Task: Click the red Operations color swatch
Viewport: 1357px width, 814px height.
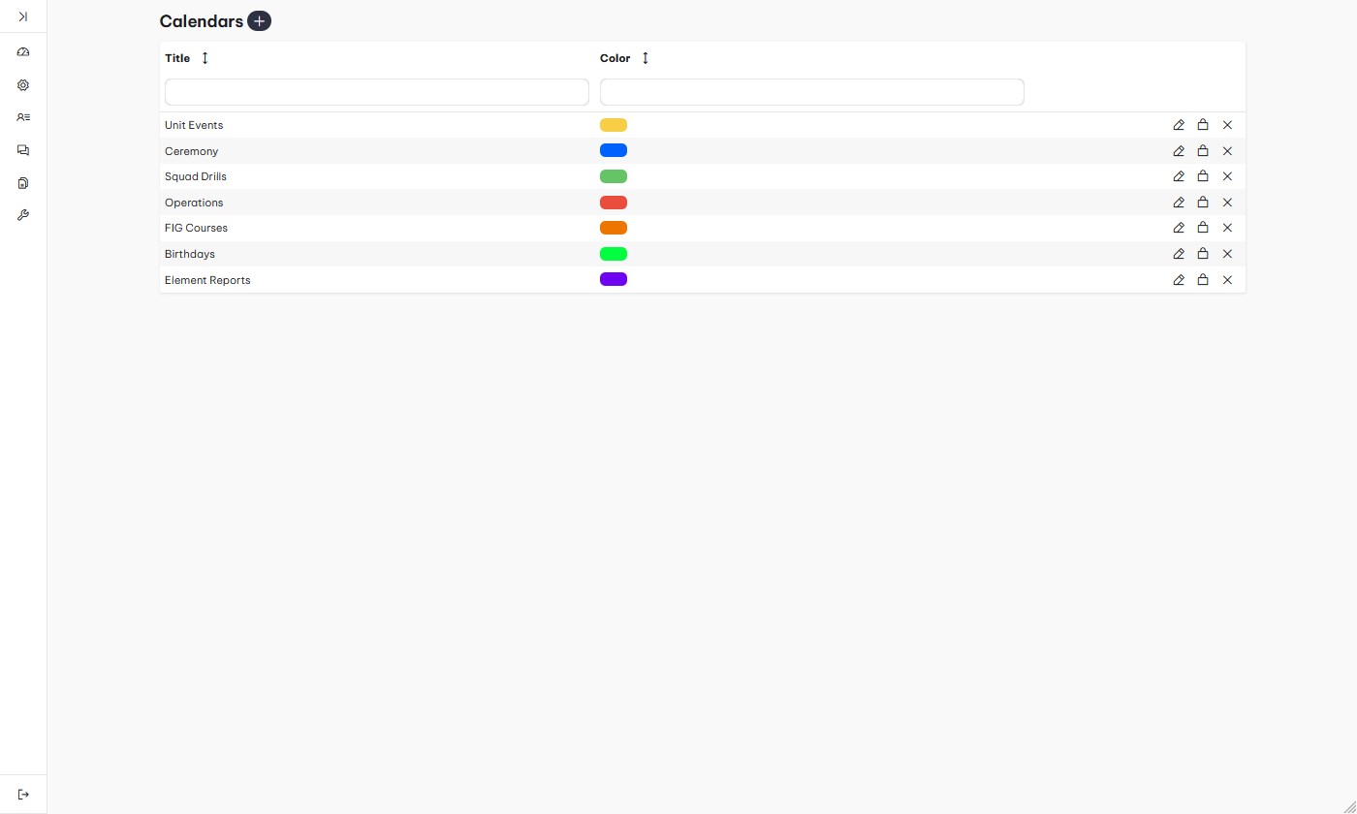Action: click(x=614, y=203)
